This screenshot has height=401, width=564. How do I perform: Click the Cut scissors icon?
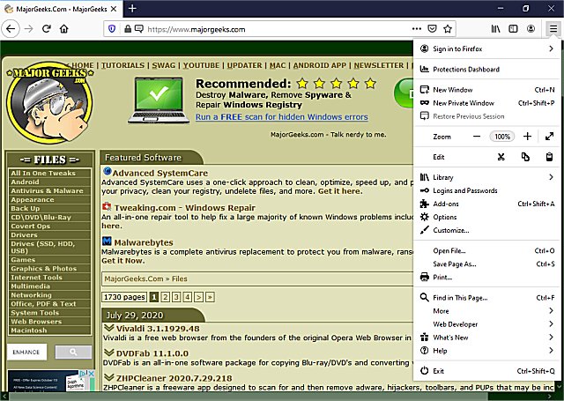[501, 157]
